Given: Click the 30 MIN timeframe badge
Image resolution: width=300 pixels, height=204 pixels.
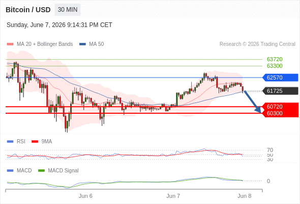Looking at the screenshot, I should pos(68,10).
